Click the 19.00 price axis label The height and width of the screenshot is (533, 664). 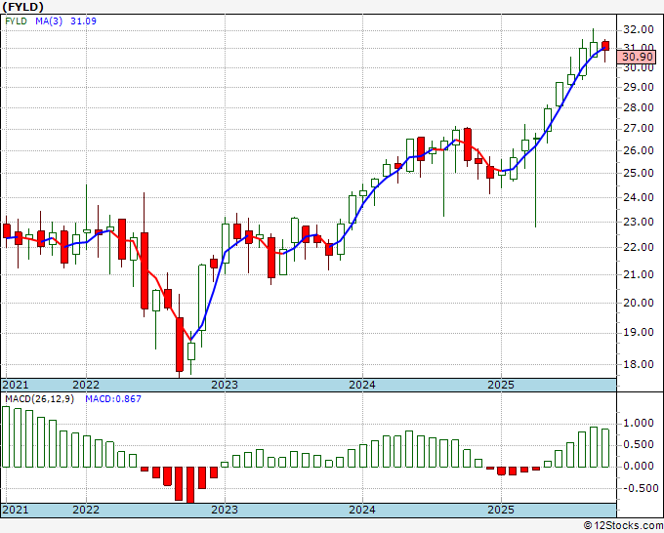[639, 332]
